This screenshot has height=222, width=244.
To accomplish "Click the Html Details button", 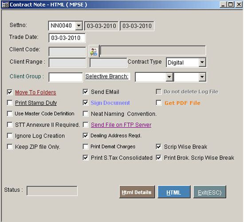I will 137,192.
